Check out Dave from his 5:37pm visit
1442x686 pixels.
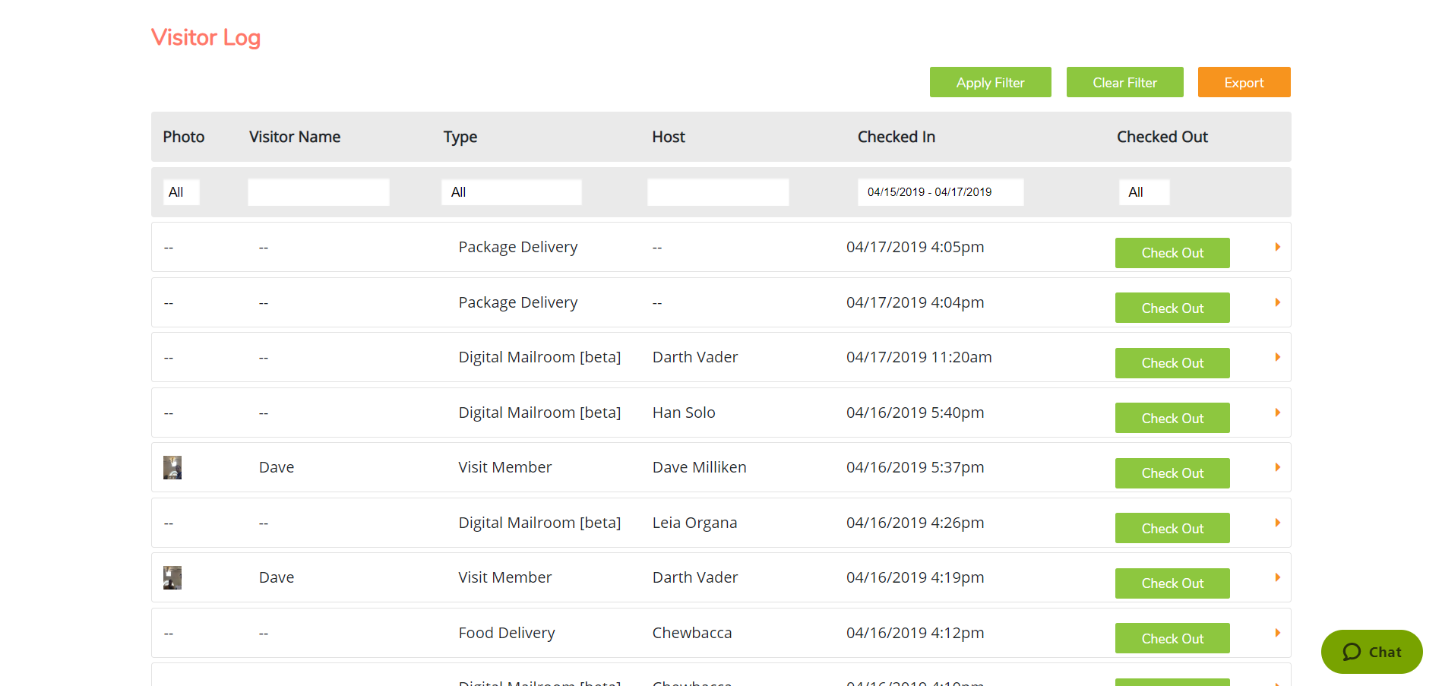[1172, 473]
